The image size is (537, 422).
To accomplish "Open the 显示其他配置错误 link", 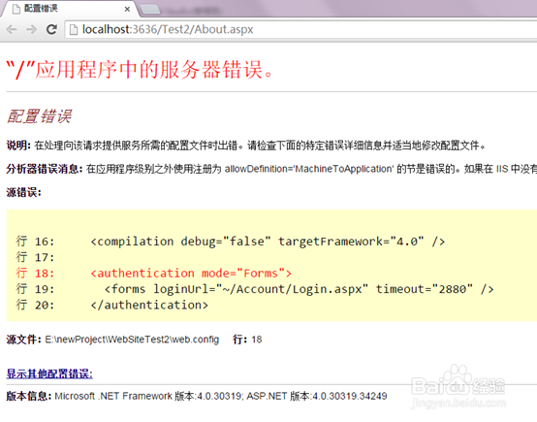I will coord(49,373).
